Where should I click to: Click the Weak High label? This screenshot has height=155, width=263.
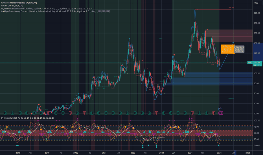(231, 7)
